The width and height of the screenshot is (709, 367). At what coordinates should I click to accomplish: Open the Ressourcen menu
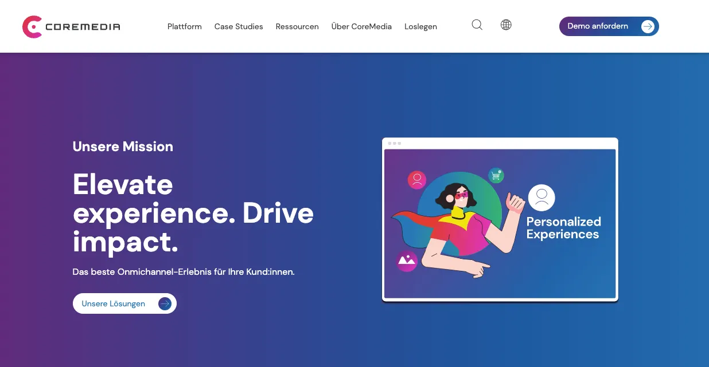[297, 26]
